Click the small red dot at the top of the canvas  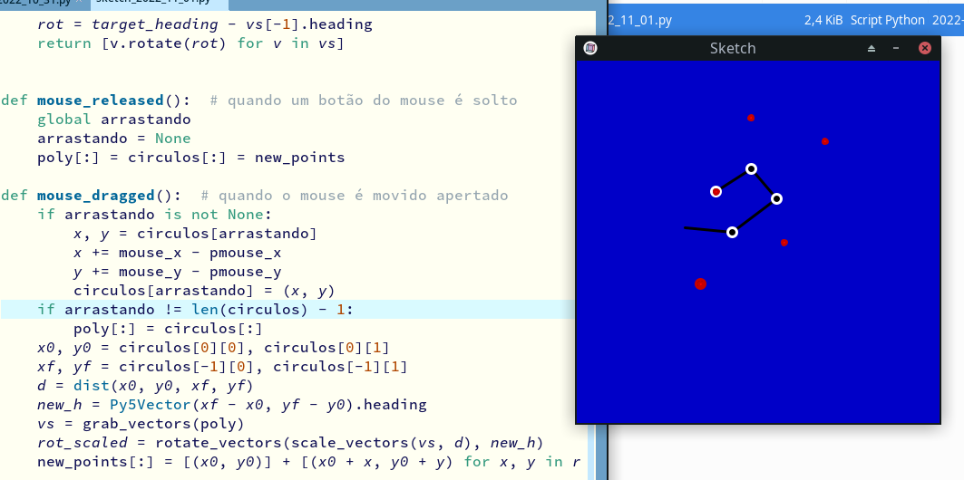751,118
